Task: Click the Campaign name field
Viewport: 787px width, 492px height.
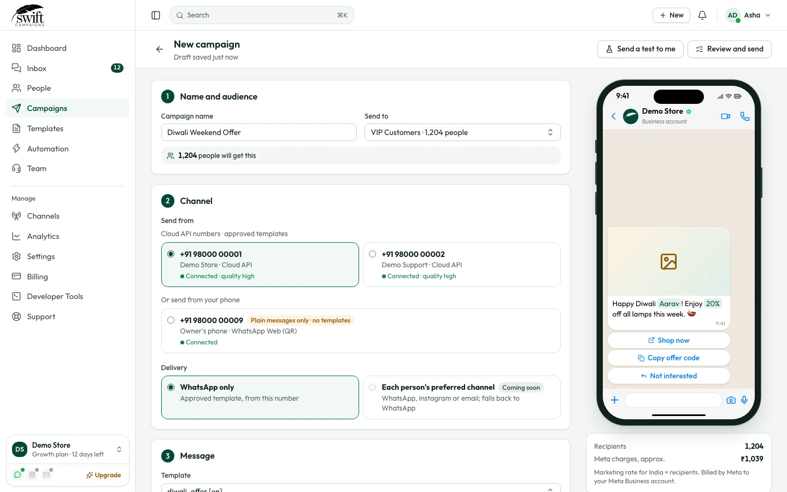Action: [259, 132]
